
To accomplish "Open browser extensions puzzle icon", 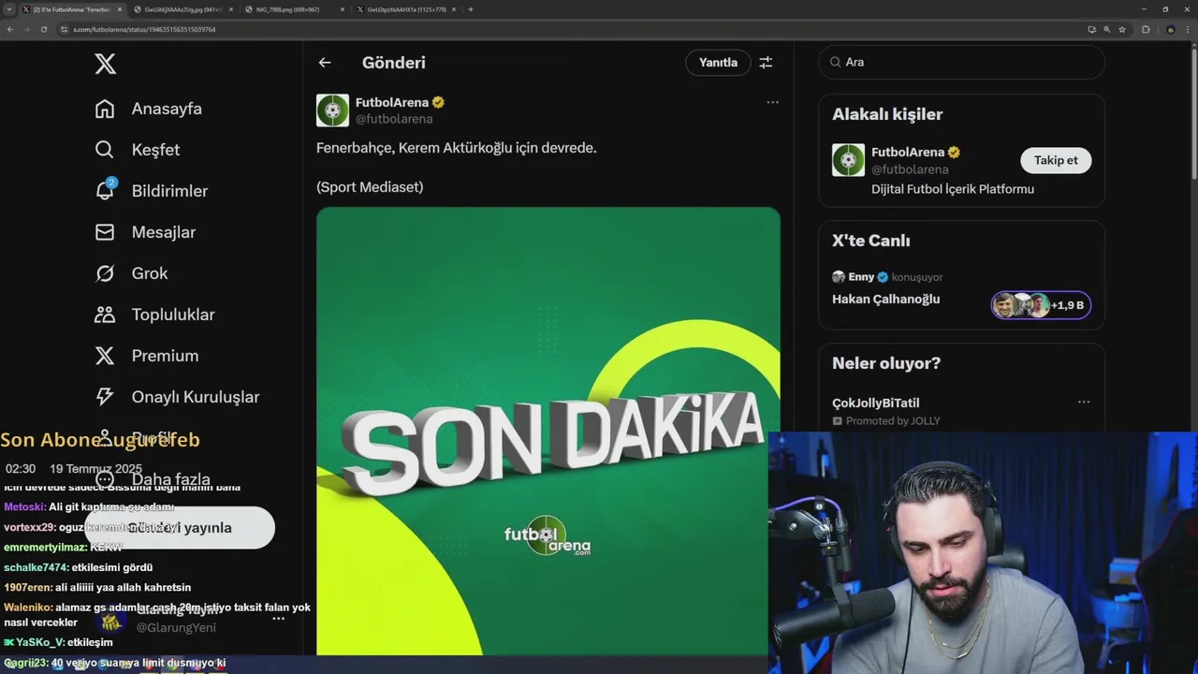I will tap(1146, 29).
